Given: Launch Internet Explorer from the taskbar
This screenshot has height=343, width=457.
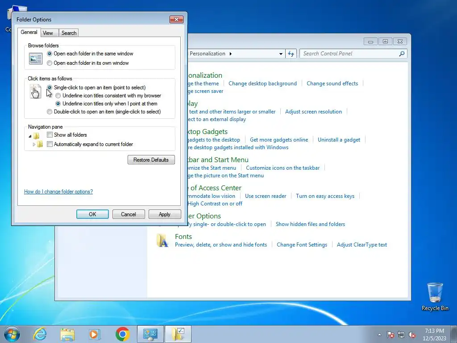Looking at the screenshot, I should pos(40,334).
